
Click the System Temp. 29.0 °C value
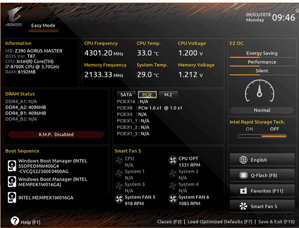(x=148, y=75)
